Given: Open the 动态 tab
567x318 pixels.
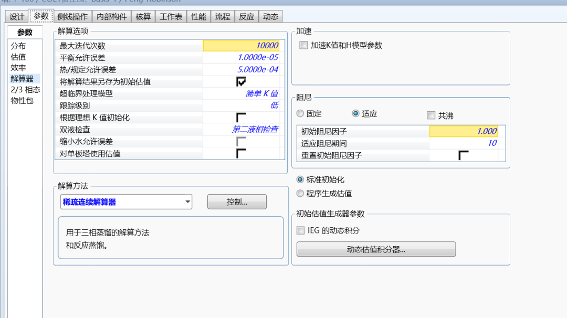Looking at the screenshot, I should pyautogui.click(x=270, y=16).
